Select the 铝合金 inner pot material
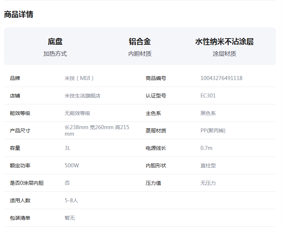The width and height of the screenshot is (282, 227). [x=140, y=41]
